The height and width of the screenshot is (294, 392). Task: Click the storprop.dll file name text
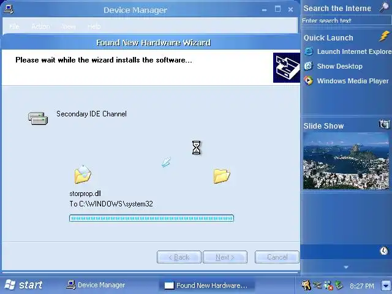click(x=85, y=194)
